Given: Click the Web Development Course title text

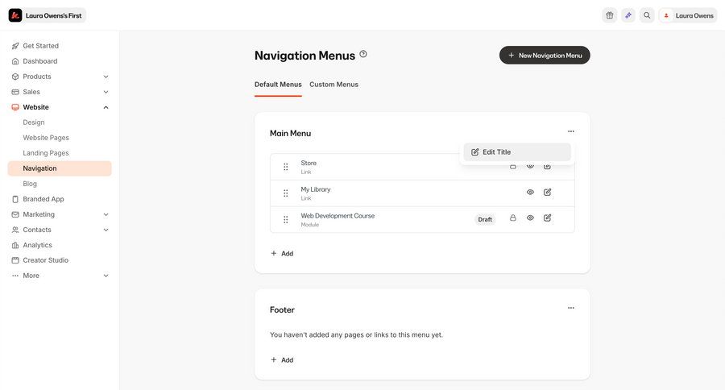Looking at the screenshot, I should click(338, 216).
